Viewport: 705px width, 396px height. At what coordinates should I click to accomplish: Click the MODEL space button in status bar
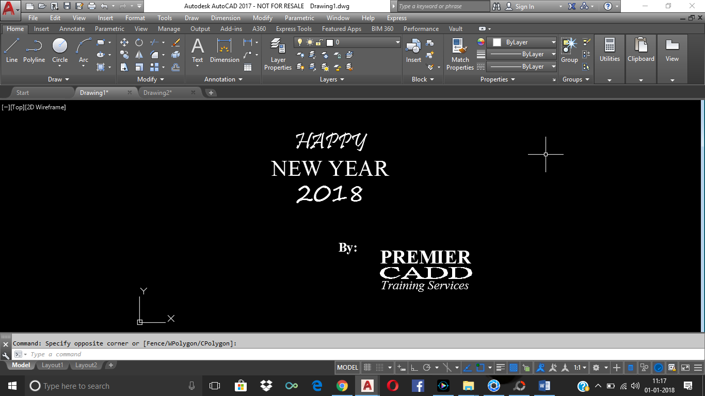pyautogui.click(x=347, y=368)
